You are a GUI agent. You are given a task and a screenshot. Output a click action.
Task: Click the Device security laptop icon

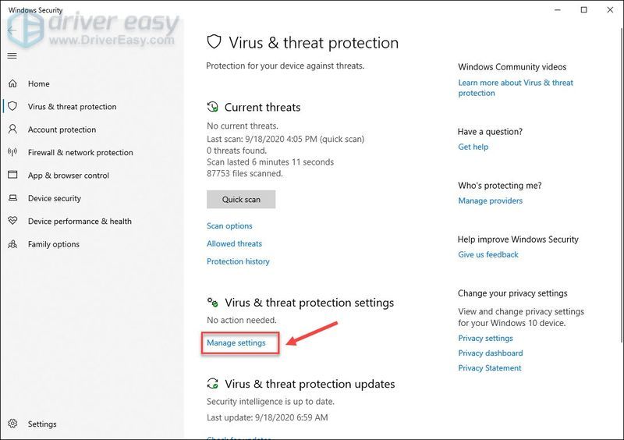click(x=12, y=198)
